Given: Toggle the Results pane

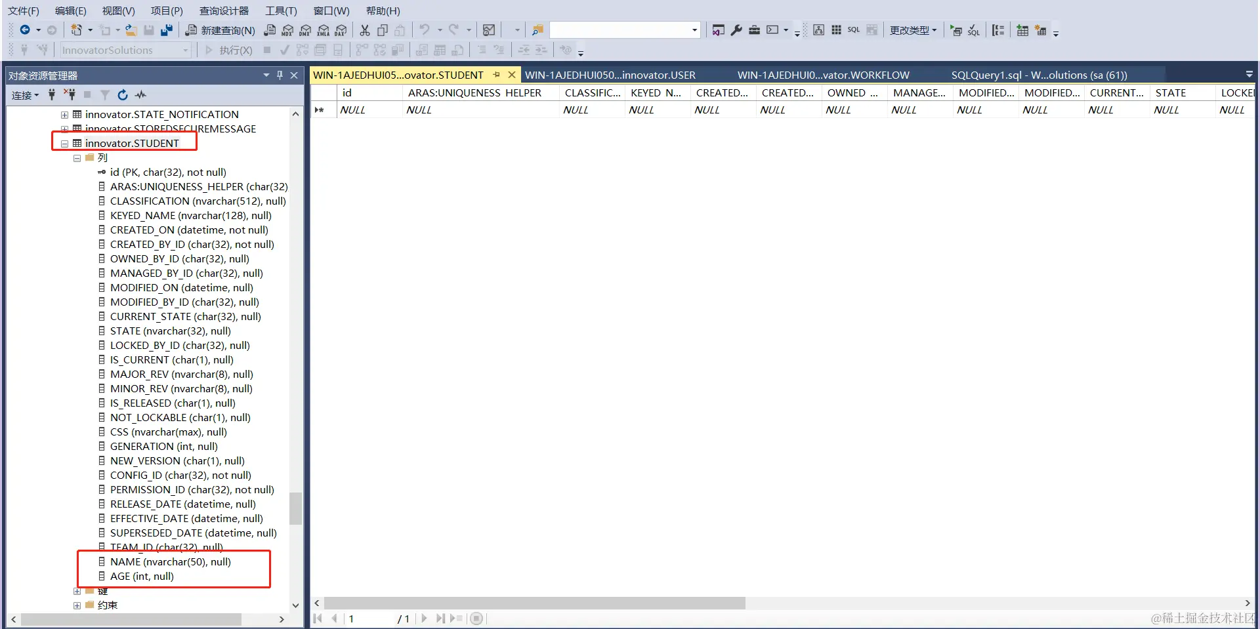Looking at the screenshot, I should 871,30.
